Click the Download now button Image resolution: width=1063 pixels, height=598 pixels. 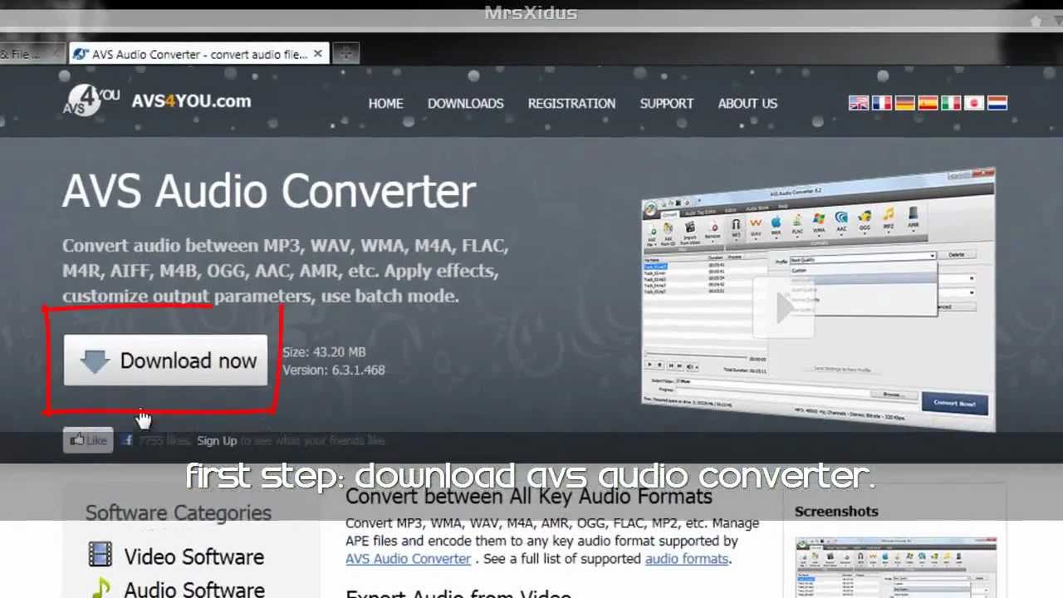click(x=165, y=360)
